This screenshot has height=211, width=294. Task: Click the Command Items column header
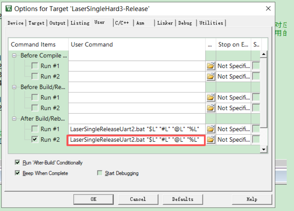coord(38,45)
